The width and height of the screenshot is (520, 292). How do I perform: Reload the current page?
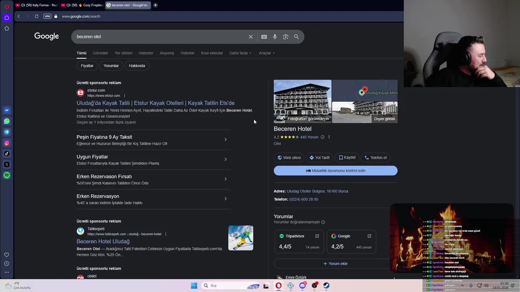tap(37, 16)
